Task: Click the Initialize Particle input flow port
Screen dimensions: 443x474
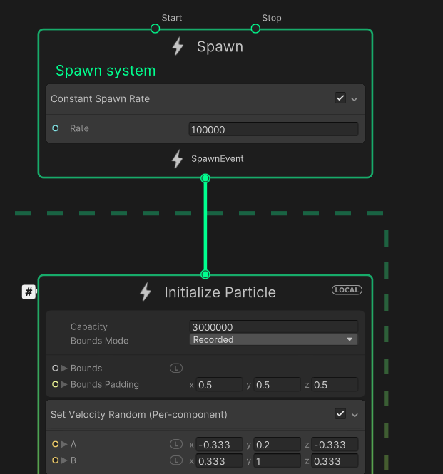Action: [205, 274]
